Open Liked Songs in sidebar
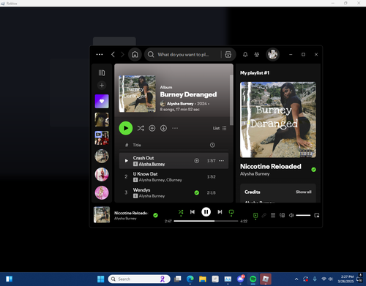This screenshot has width=366, height=286. [x=102, y=101]
